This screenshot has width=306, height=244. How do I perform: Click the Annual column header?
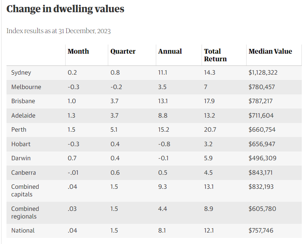pos(170,51)
